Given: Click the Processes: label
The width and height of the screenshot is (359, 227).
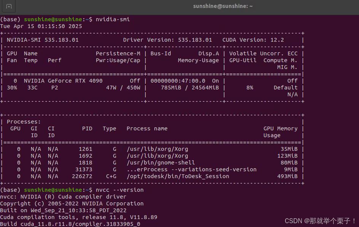Looking at the screenshot, I should pyautogui.click(x=24, y=122).
